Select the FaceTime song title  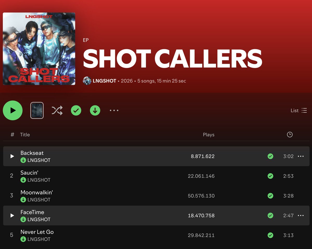(32, 212)
